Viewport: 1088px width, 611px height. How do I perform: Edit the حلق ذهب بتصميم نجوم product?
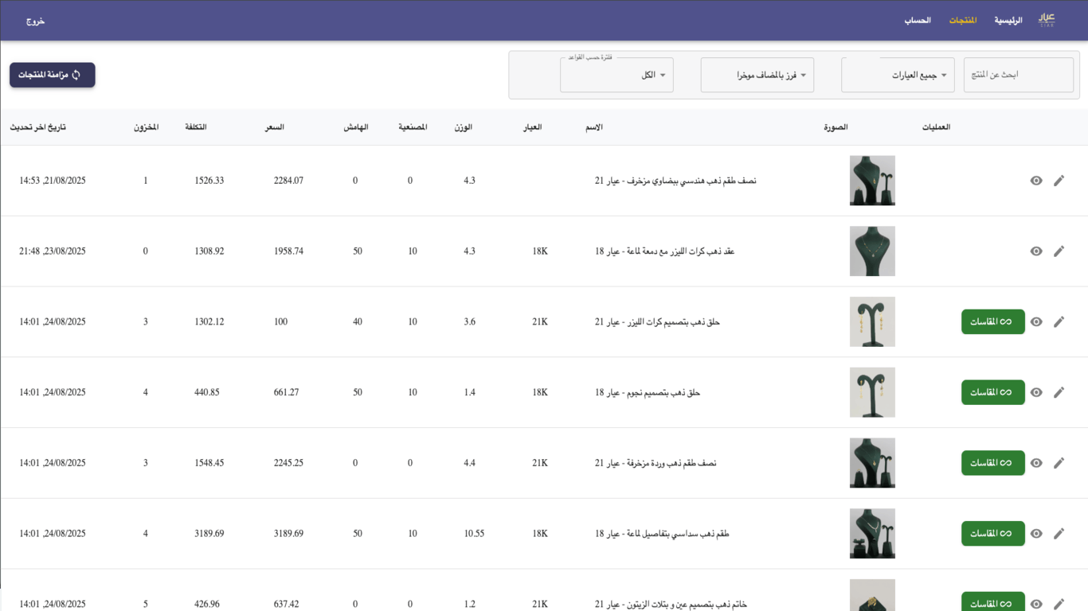click(x=1059, y=392)
